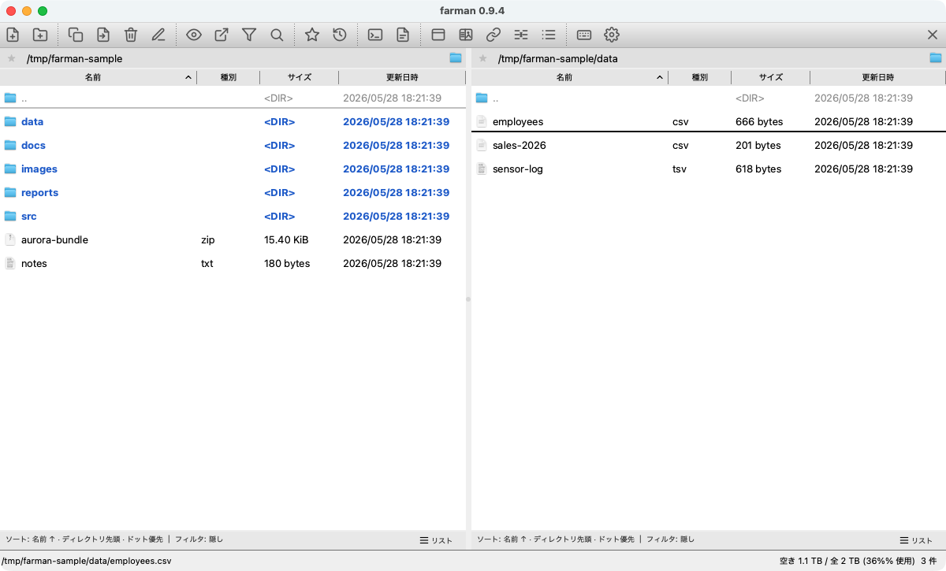Select parent directory '..' in right pane
This screenshot has width=946, height=571.
coord(708,98)
